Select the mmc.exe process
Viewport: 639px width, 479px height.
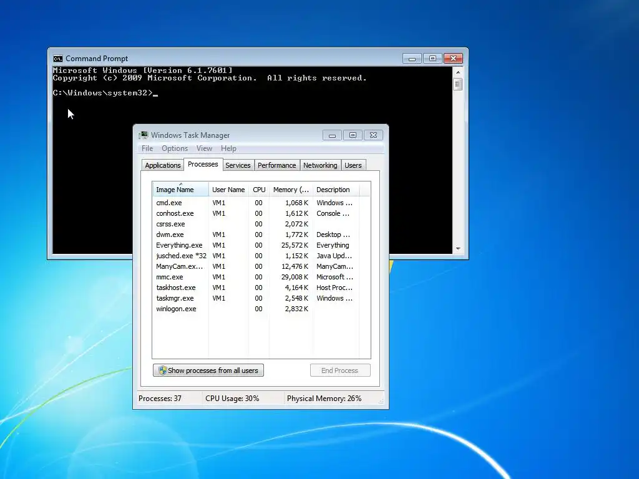click(x=261, y=277)
